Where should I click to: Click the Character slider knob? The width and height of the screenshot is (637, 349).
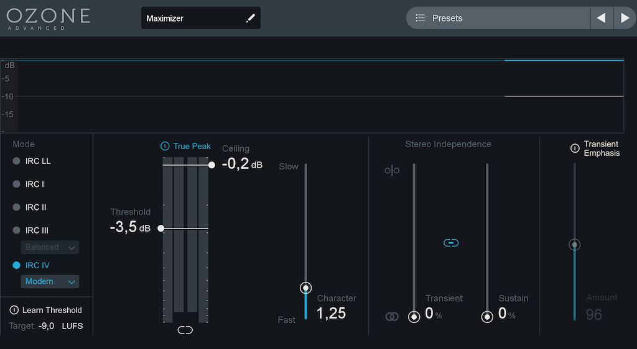(305, 288)
